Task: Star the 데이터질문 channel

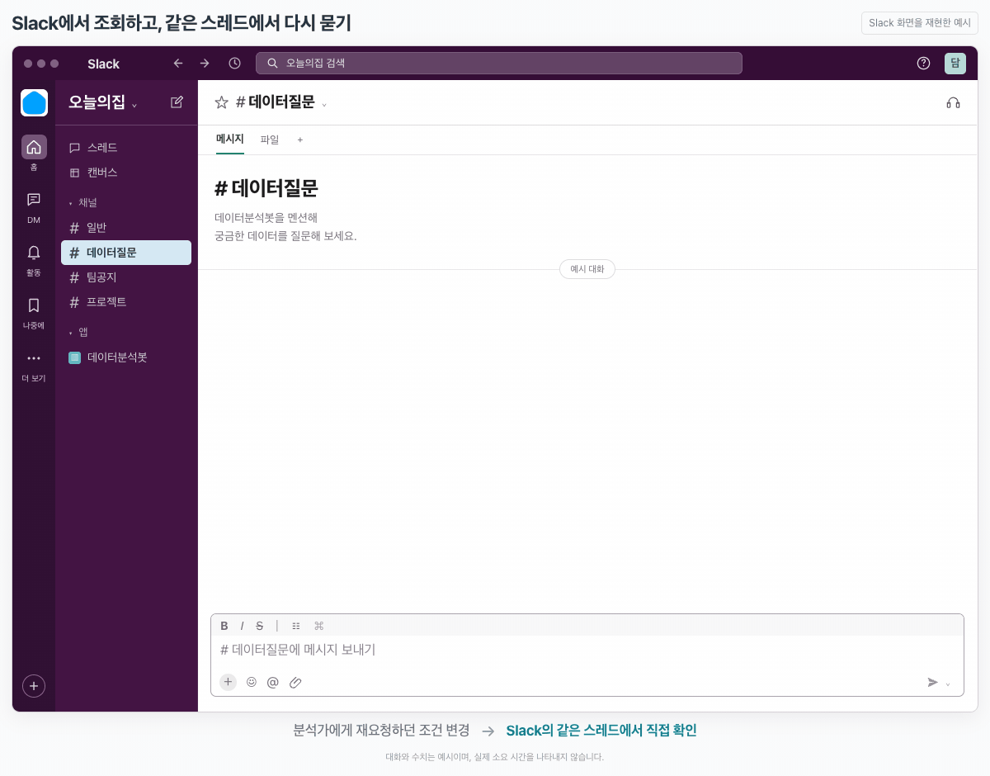Action: [x=221, y=102]
